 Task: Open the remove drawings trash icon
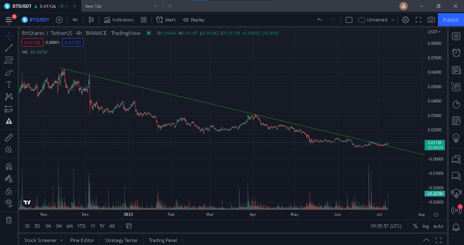tap(9, 219)
